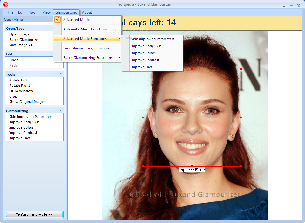Click the bottom-right handle of face selection
This screenshot has height=223, width=305.
(x=241, y=166)
